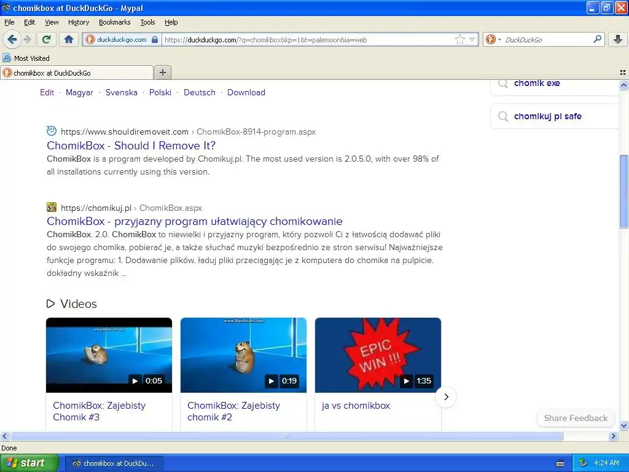The image size is (629, 472).
Task: Open a new tab with the plus button
Action: coord(162,73)
